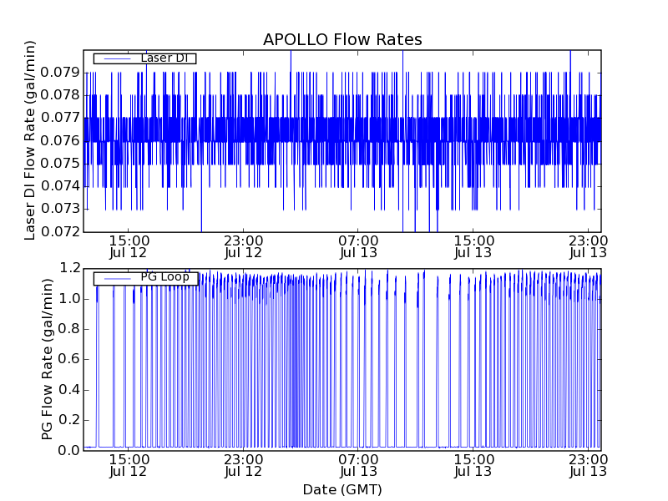
Task: Click the 0.072 tick label on upper plot
Action: (x=60, y=232)
